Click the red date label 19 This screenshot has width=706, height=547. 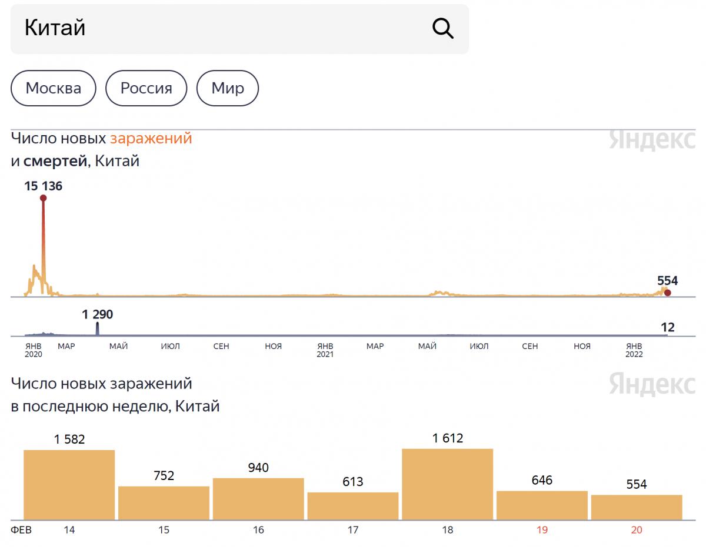[x=542, y=530]
